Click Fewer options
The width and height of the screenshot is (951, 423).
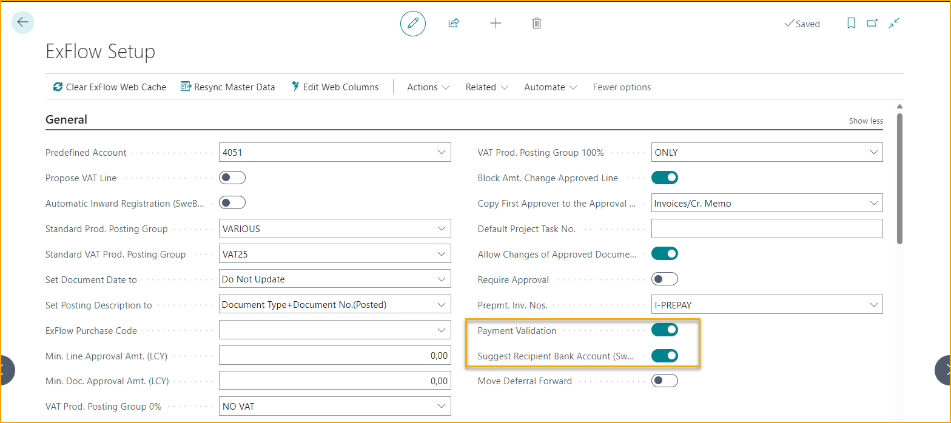622,87
